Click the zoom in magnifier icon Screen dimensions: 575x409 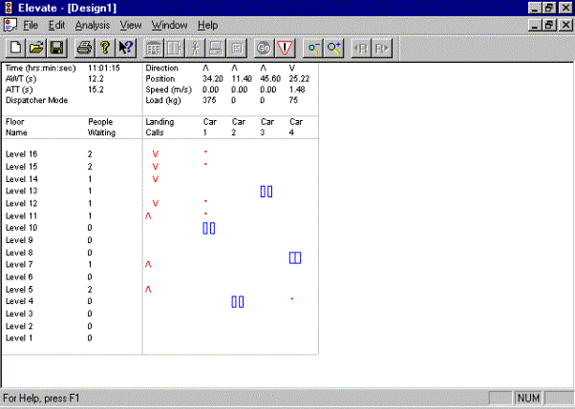pos(334,47)
